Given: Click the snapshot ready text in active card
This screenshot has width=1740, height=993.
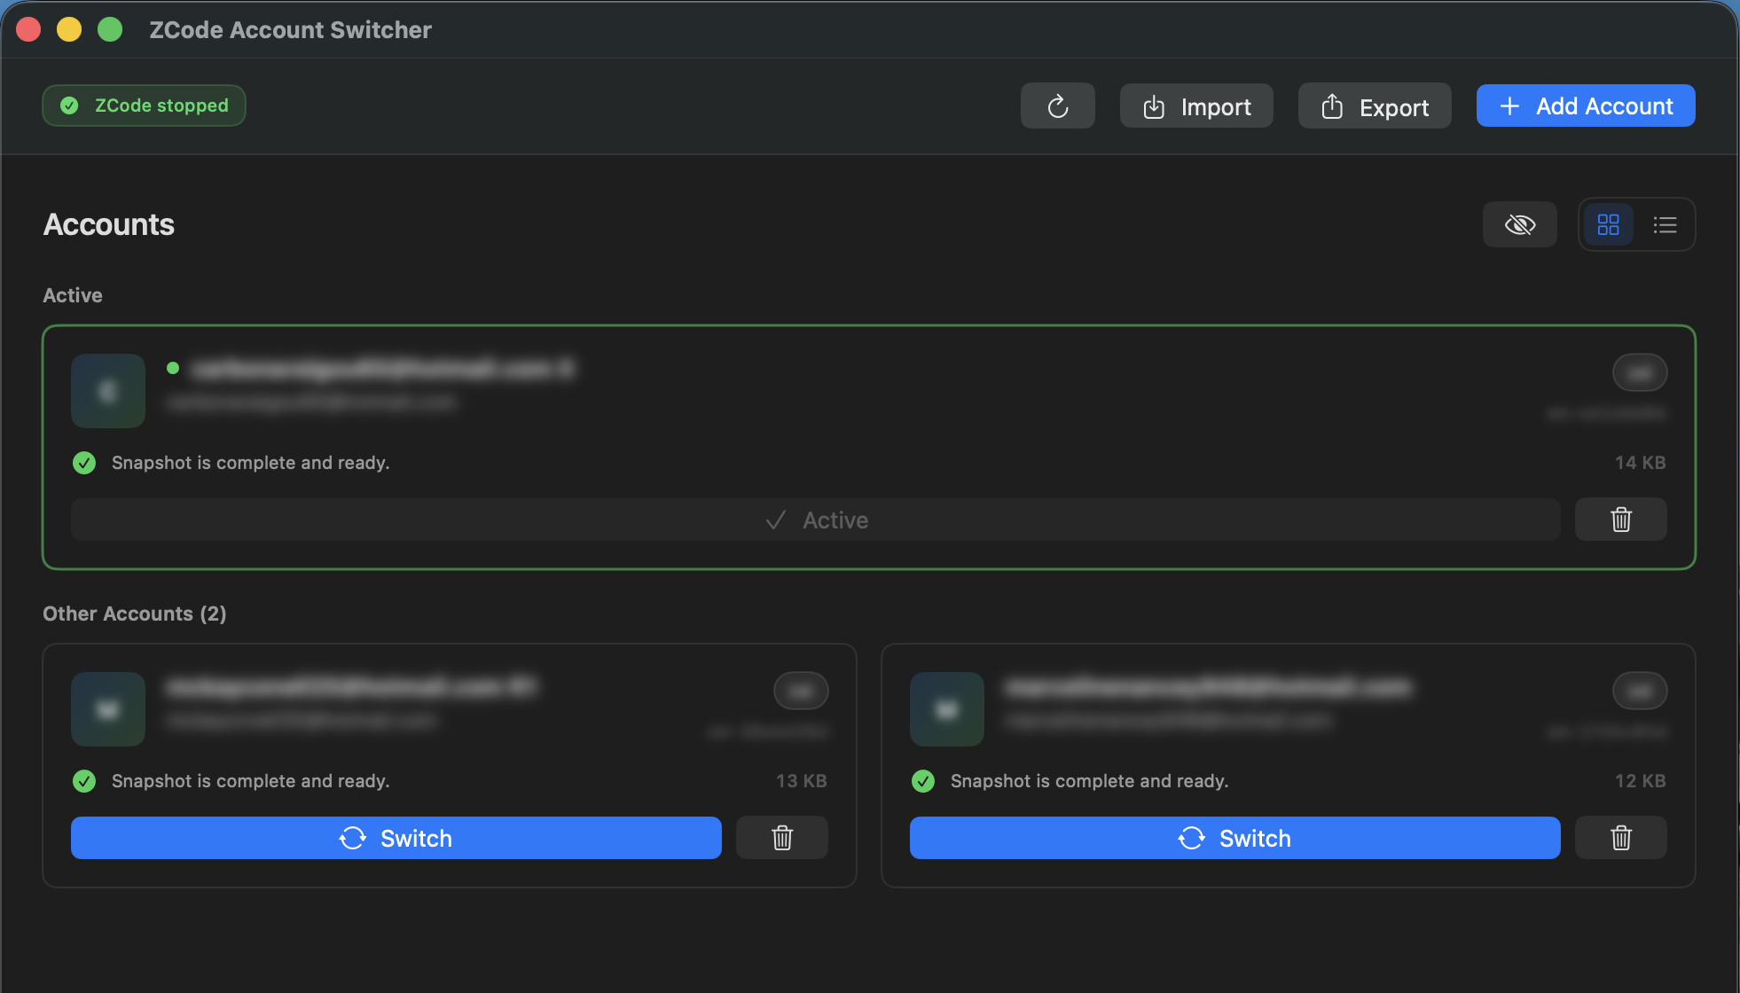Looking at the screenshot, I should coord(250,463).
